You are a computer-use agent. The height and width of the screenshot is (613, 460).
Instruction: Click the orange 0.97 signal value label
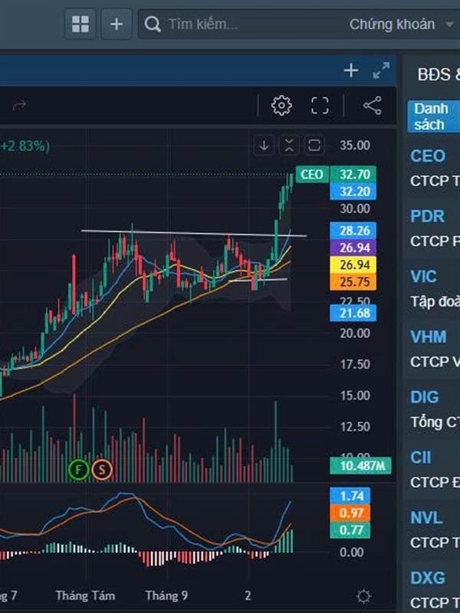[350, 513]
